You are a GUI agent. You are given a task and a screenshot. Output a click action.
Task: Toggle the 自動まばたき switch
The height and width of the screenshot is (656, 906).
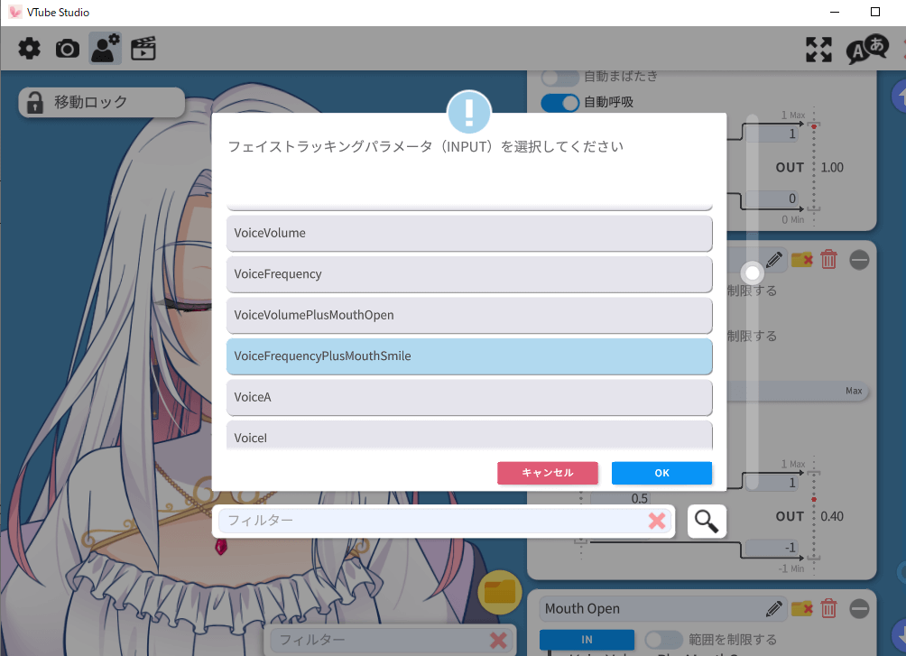pos(559,77)
